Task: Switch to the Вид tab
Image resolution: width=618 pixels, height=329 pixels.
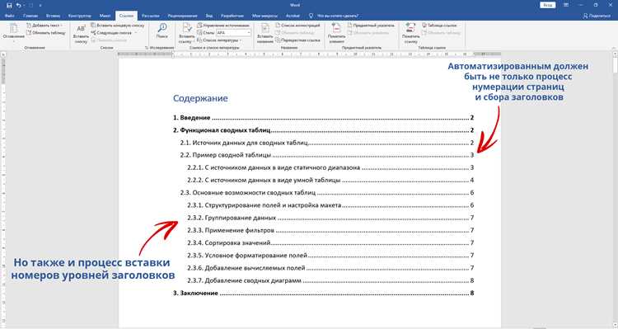Action: [x=209, y=16]
